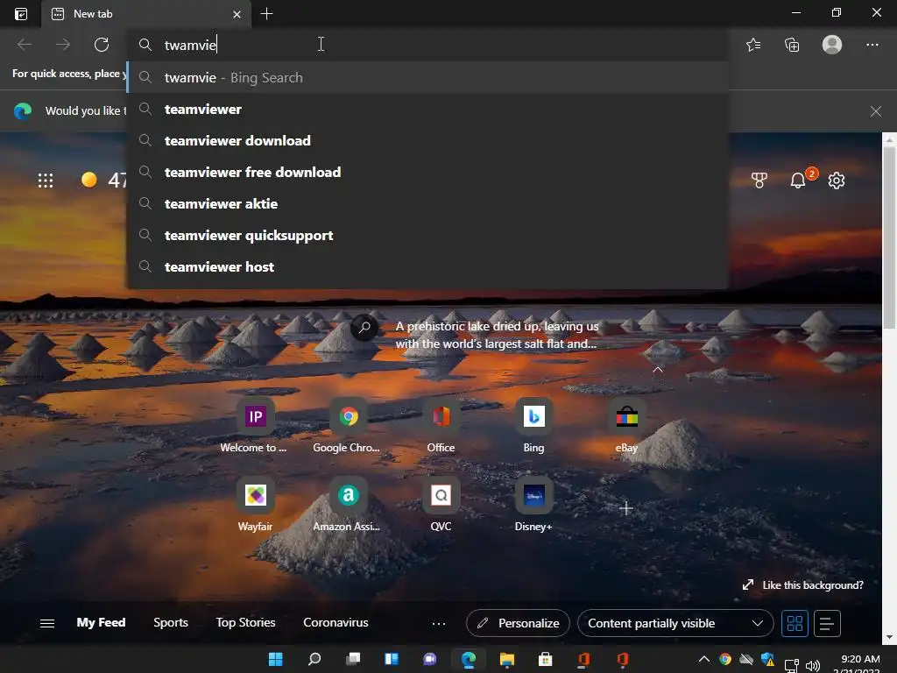This screenshot has height=673, width=897.
Task: Refresh the page with reload icon
Action: 102,44
